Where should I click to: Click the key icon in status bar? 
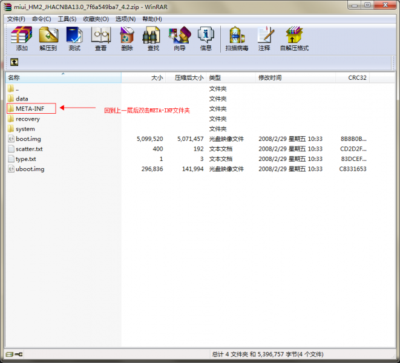tap(19, 355)
